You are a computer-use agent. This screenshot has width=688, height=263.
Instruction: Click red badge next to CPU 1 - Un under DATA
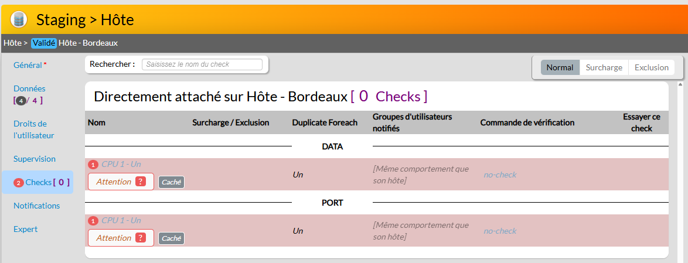(x=93, y=165)
